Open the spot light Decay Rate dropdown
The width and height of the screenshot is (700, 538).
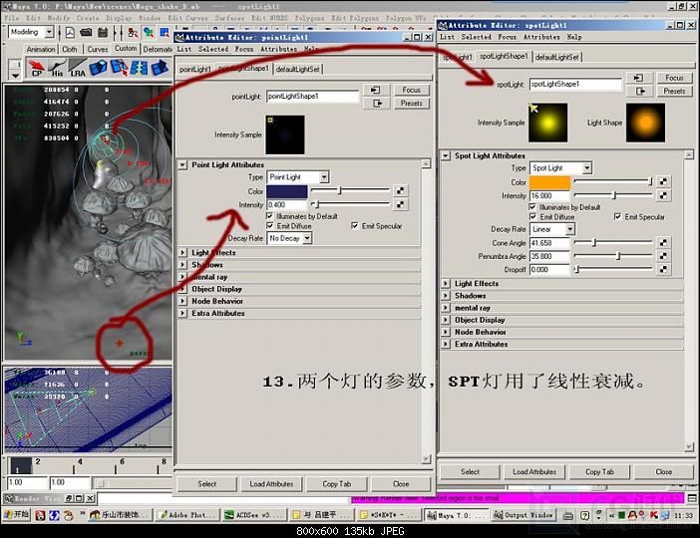tap(553, 229)
